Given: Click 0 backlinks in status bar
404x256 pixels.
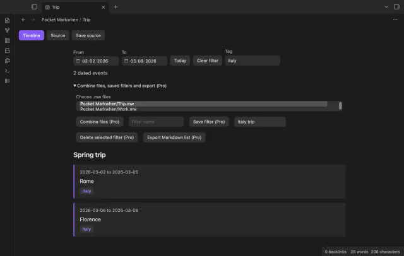Looking at the screenshot, I should tap(335, 252).
